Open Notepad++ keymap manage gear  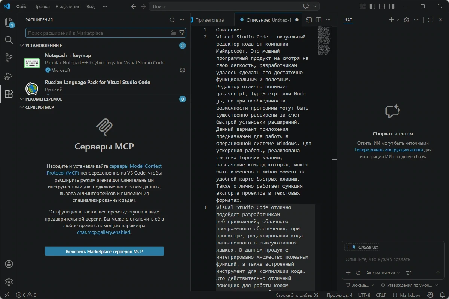tap(183, 70)
